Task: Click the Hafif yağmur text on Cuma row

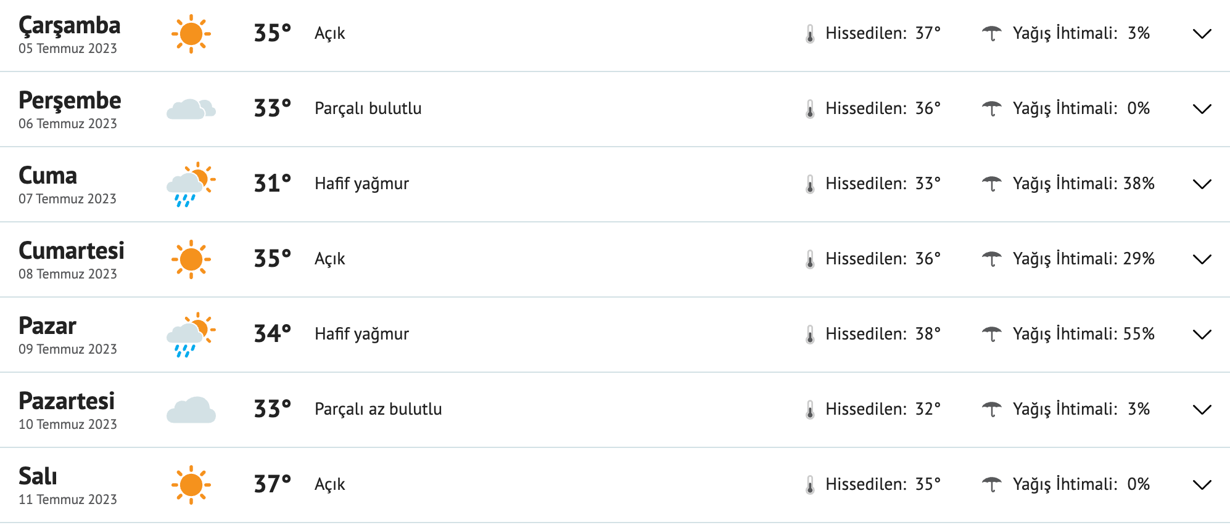Action: pos(361,184)
